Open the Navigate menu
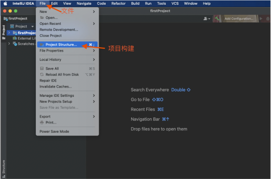The image size is (271, 179). [84, 3]
